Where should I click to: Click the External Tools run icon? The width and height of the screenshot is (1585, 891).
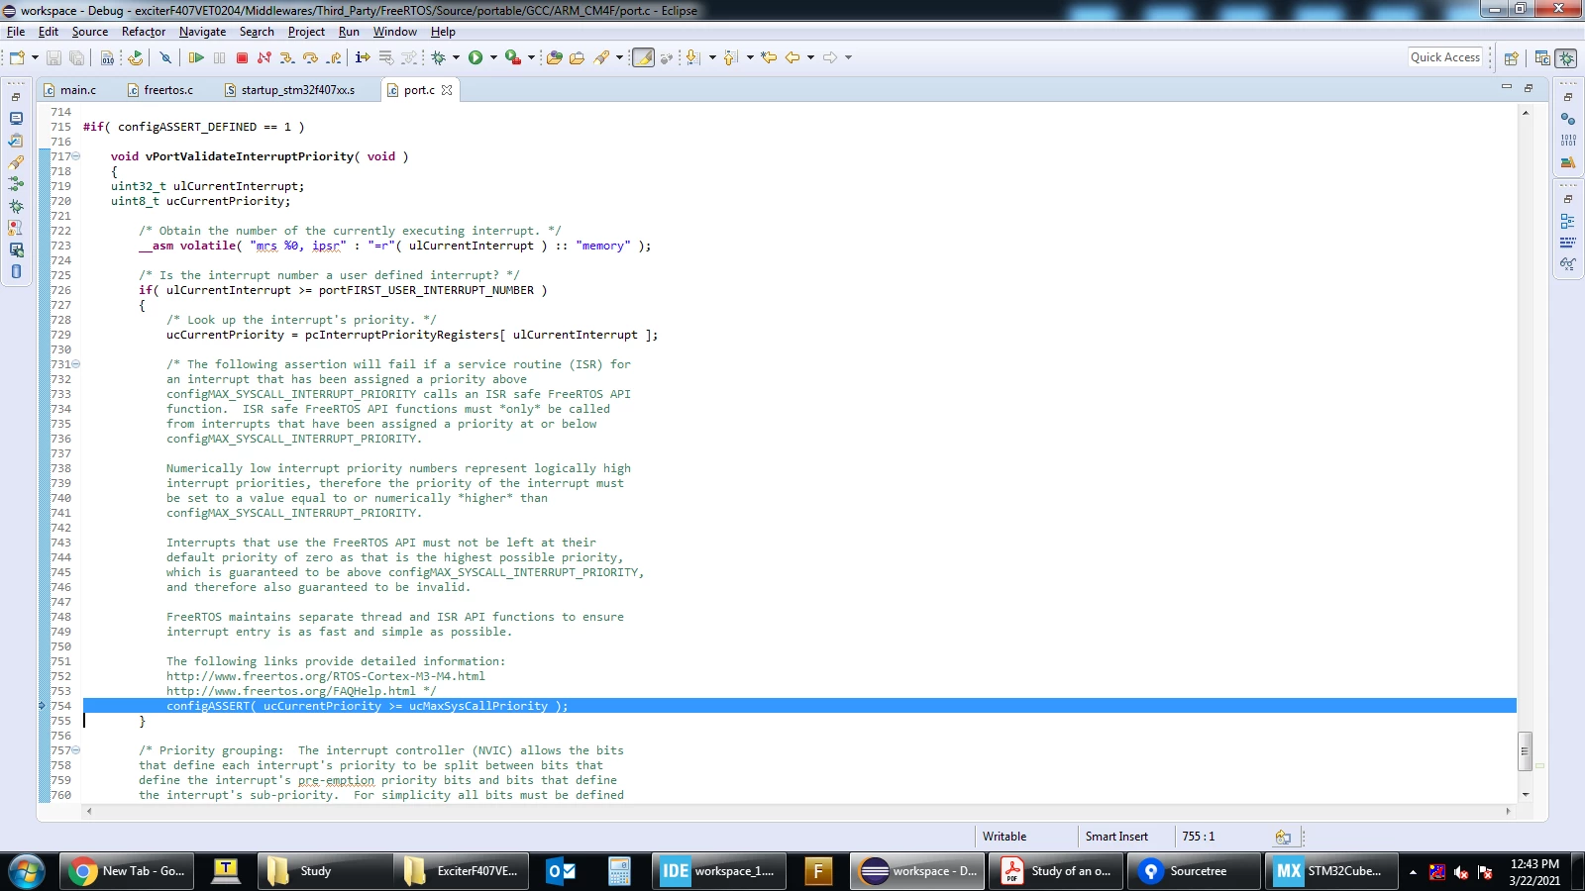pyautogui.click(x=513, y=57)
